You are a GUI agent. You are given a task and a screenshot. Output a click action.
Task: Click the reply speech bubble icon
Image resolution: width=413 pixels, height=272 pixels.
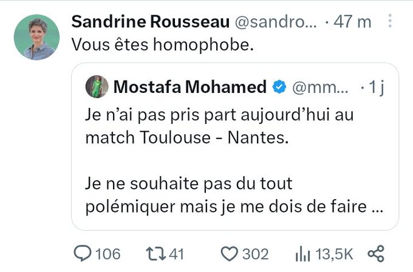pyautogui.click(x=81, y=253)
